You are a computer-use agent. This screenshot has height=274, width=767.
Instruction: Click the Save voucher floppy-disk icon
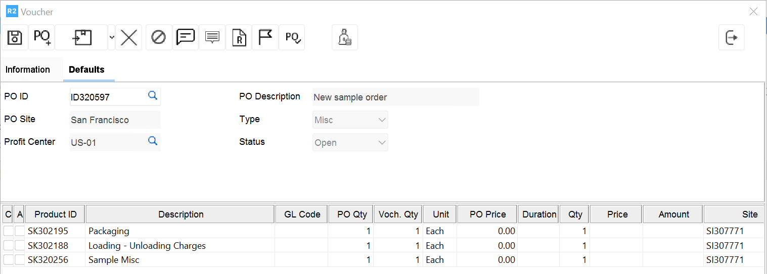pyautogui.click(x=15, y=37)
